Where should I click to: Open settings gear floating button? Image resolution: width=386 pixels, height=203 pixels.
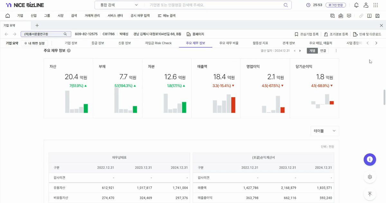point(370,177)
